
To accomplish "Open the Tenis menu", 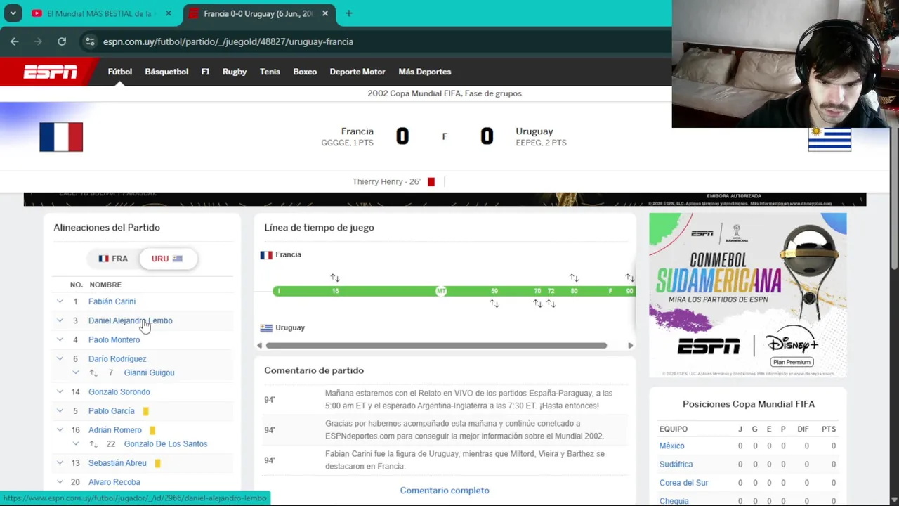I will click(x=270, y=72).
